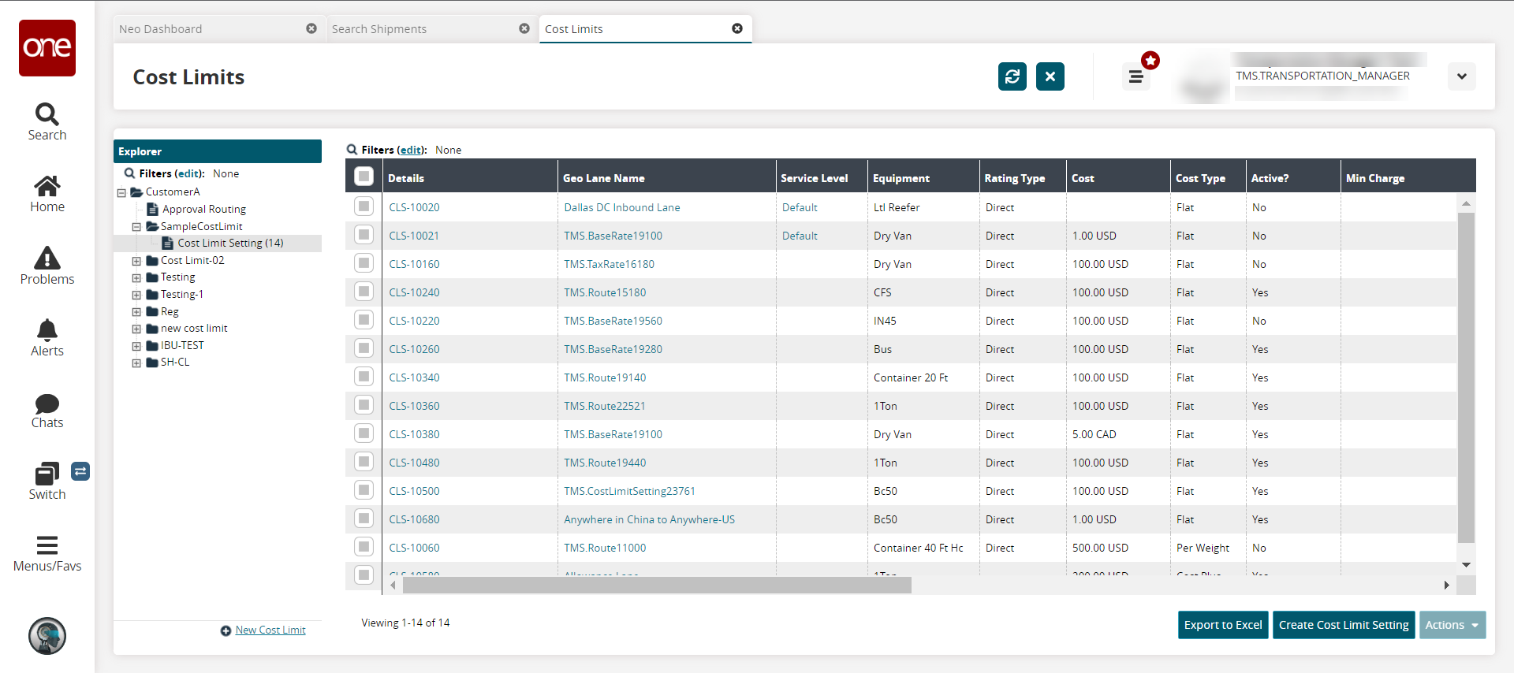
Task: Click the ONE logo icon
Action: point(47,48)
